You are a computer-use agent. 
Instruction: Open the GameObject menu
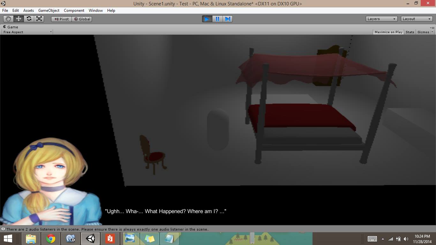(x=49, y=11)
